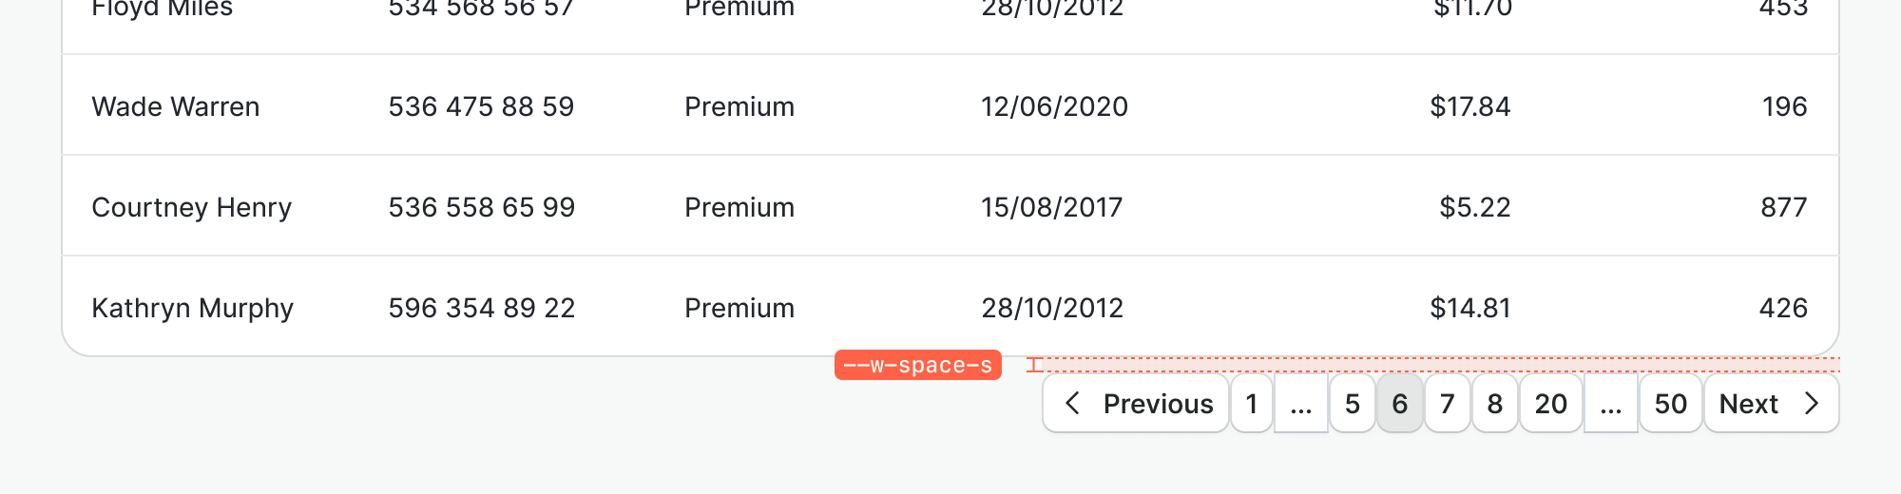The height and width of the screenshot is (494, 1901).
Task: Open page 5 in pagination
Action: (1353, 404)
